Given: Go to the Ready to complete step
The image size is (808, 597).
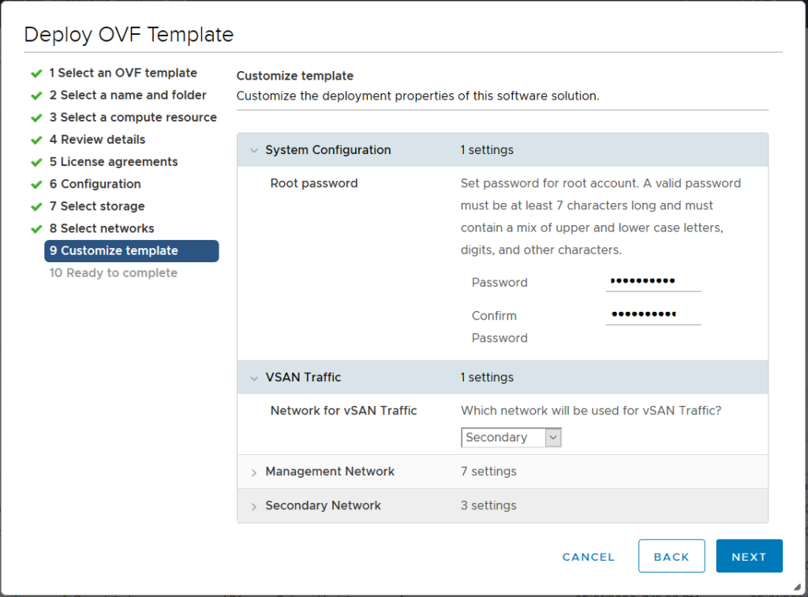Looking at the screenshot, I should 113,272.
